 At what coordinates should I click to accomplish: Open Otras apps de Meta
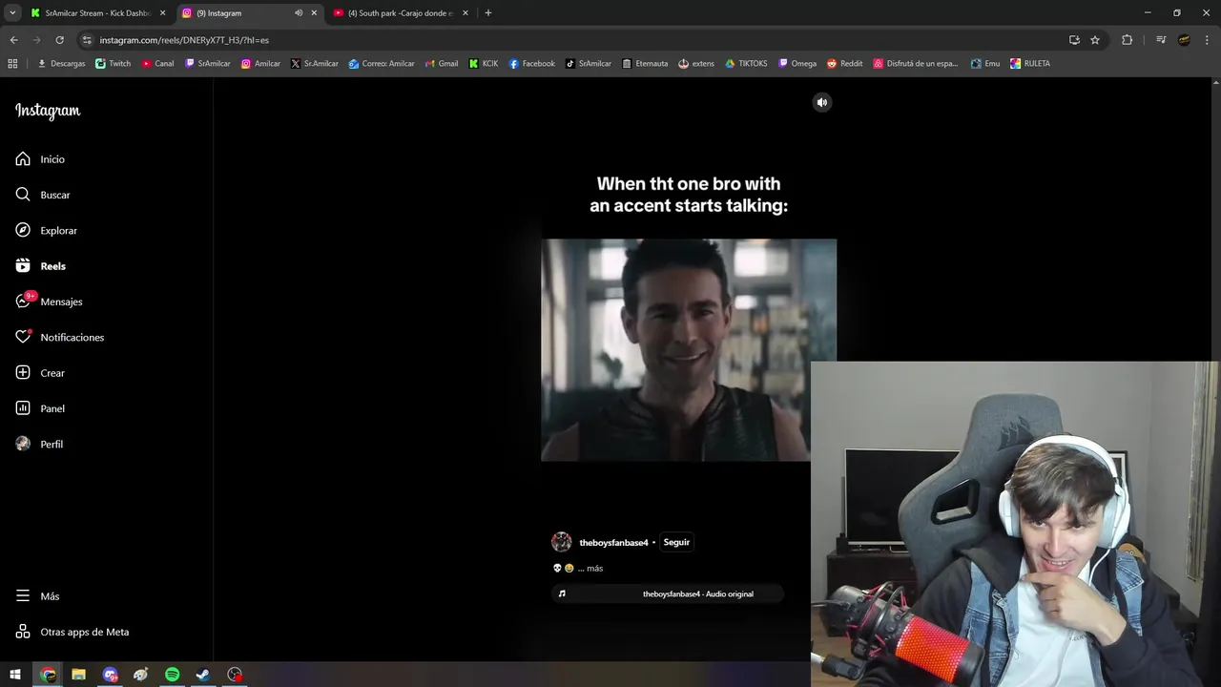point(84,632)
